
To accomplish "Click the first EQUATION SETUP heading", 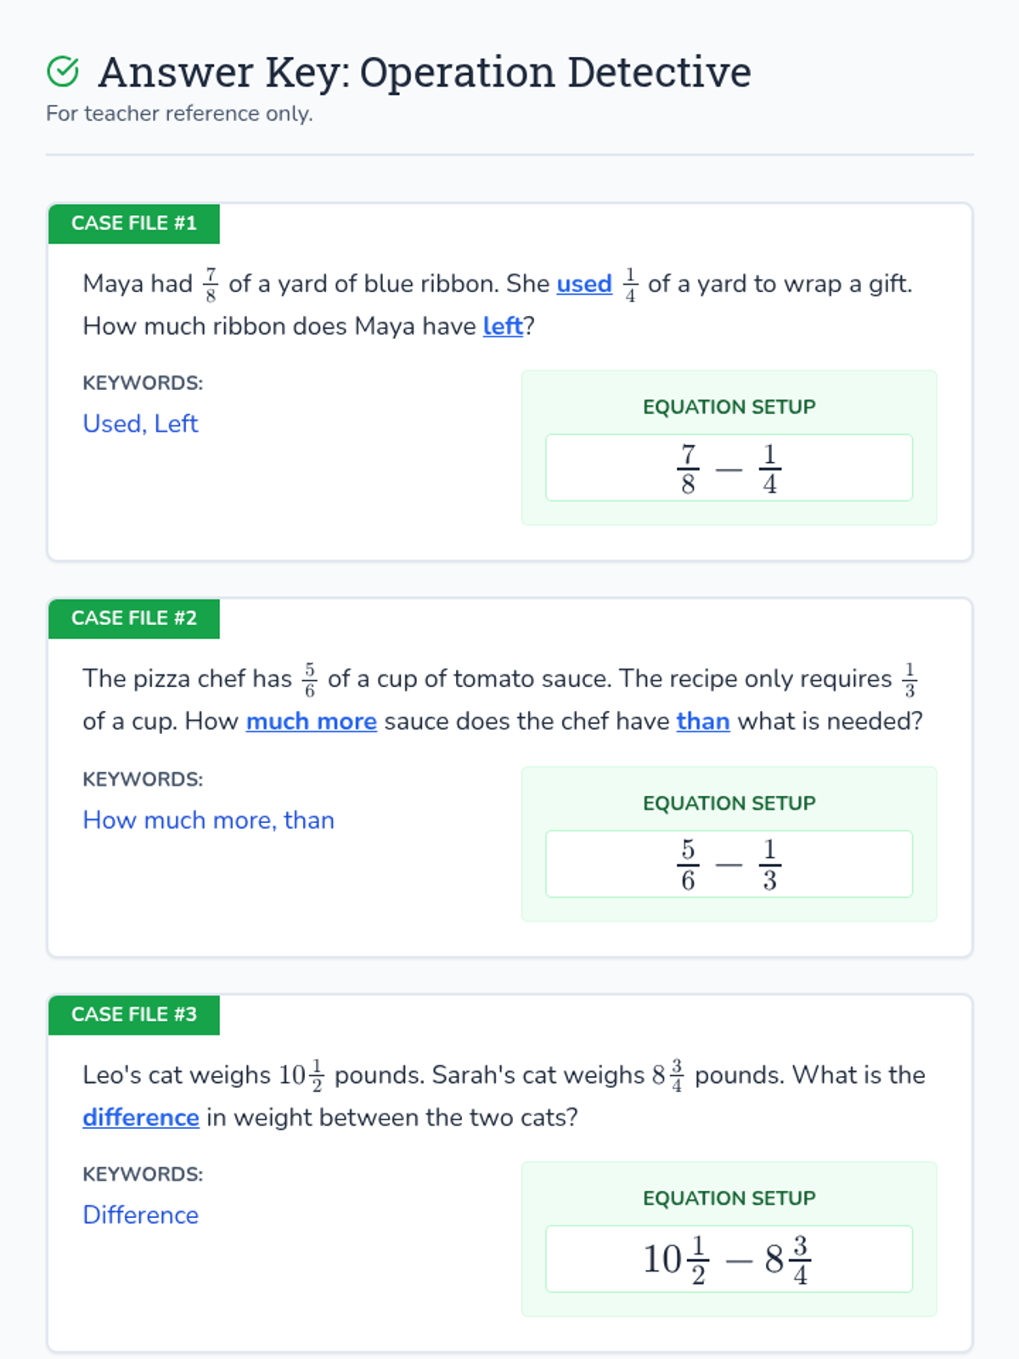I will pos(729,407).
